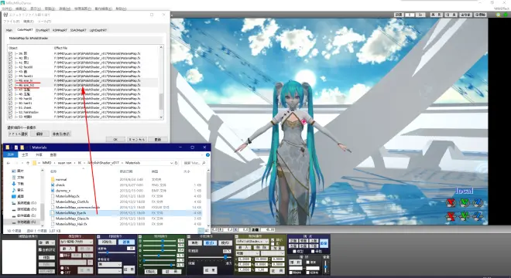
Task: Click the local coordinate mode label
Action: [x=464, y=191]
